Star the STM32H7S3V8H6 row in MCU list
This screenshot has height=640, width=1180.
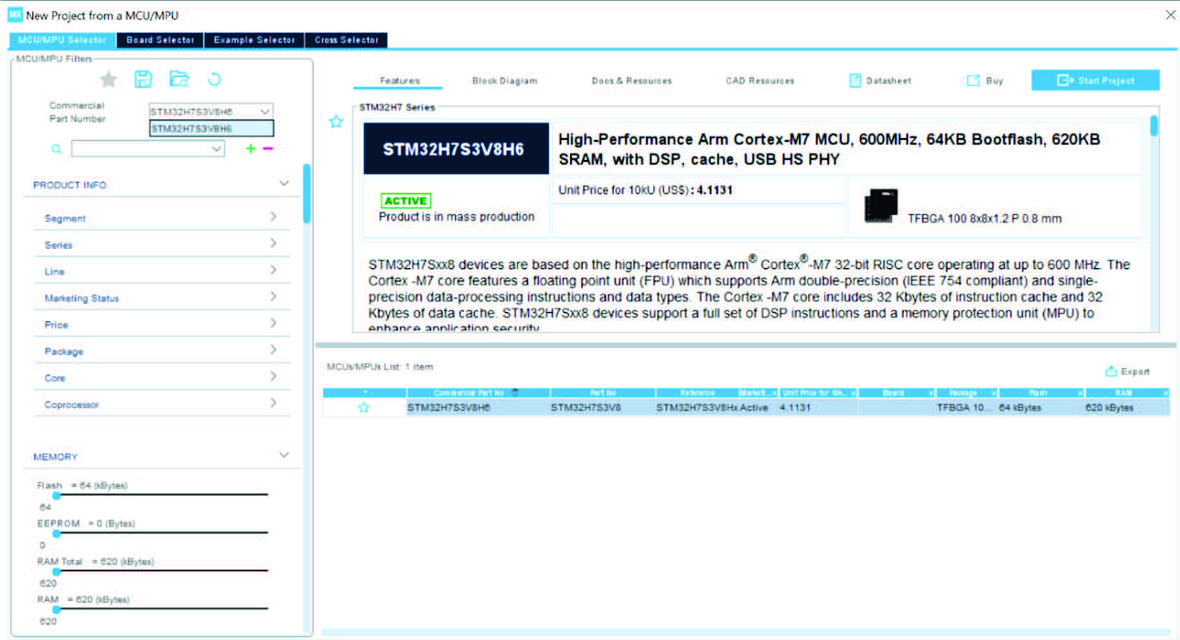[x=364, y=407]
